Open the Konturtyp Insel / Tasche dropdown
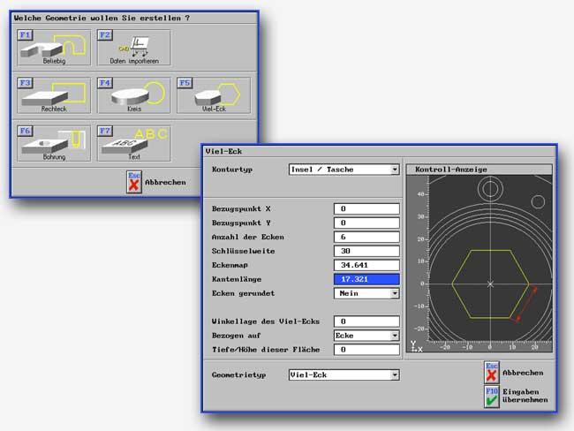The image size is (574, 431). tap(395, 170)
